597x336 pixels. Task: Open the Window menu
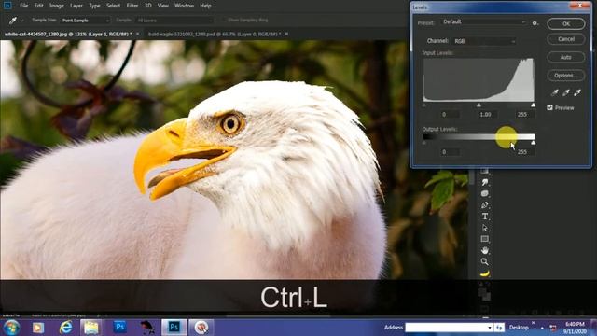pos(184,6)
